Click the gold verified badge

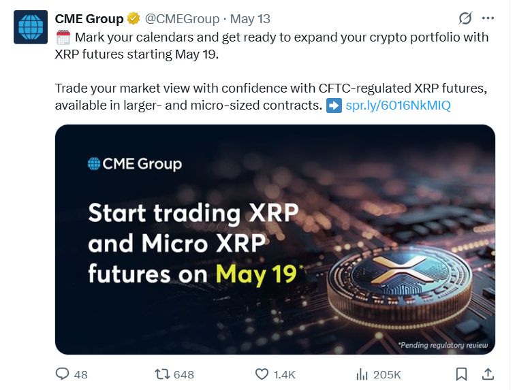[135, 18]
